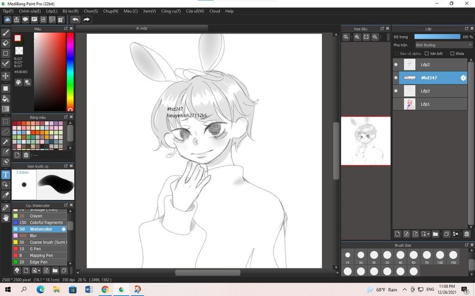This screenshot has height=296, width=475.
Task: Click the share/export toolbar icon
Action: (x=16, y=19)
